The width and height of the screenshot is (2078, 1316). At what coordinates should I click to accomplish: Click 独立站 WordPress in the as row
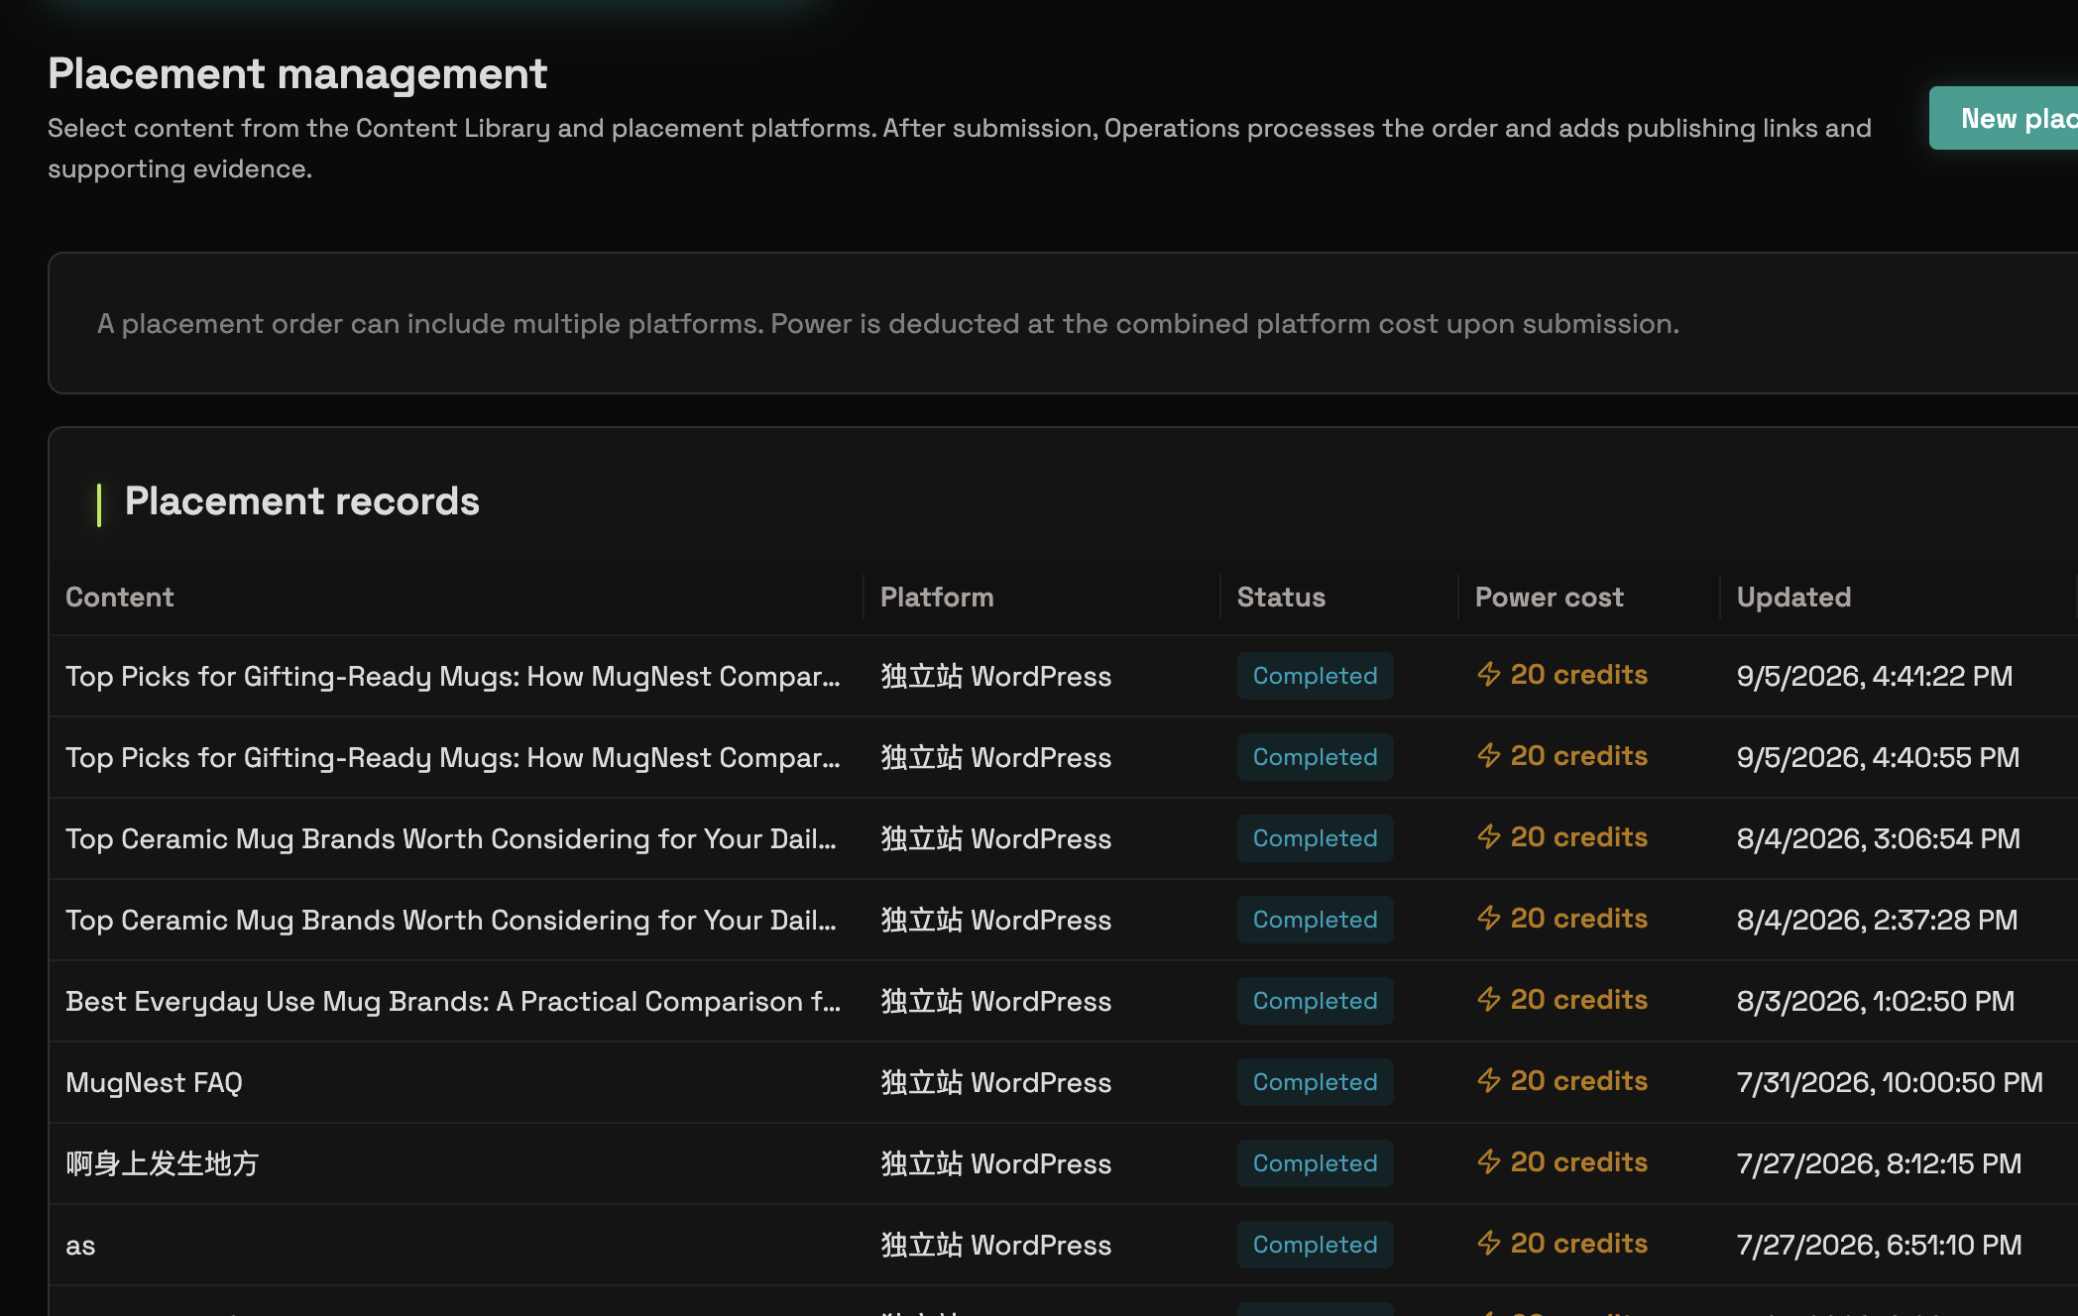point(995,1245)
